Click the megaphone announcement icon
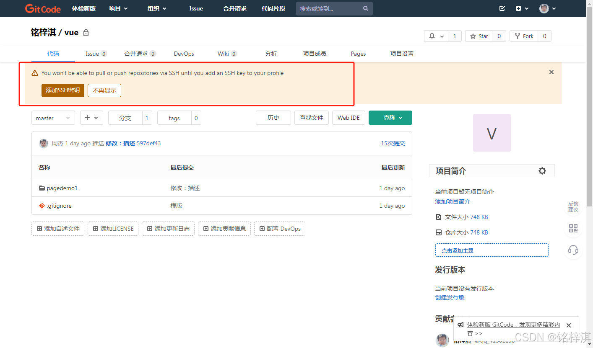The image size is (593, 348). pyautogui.click(x=460, y=325)
